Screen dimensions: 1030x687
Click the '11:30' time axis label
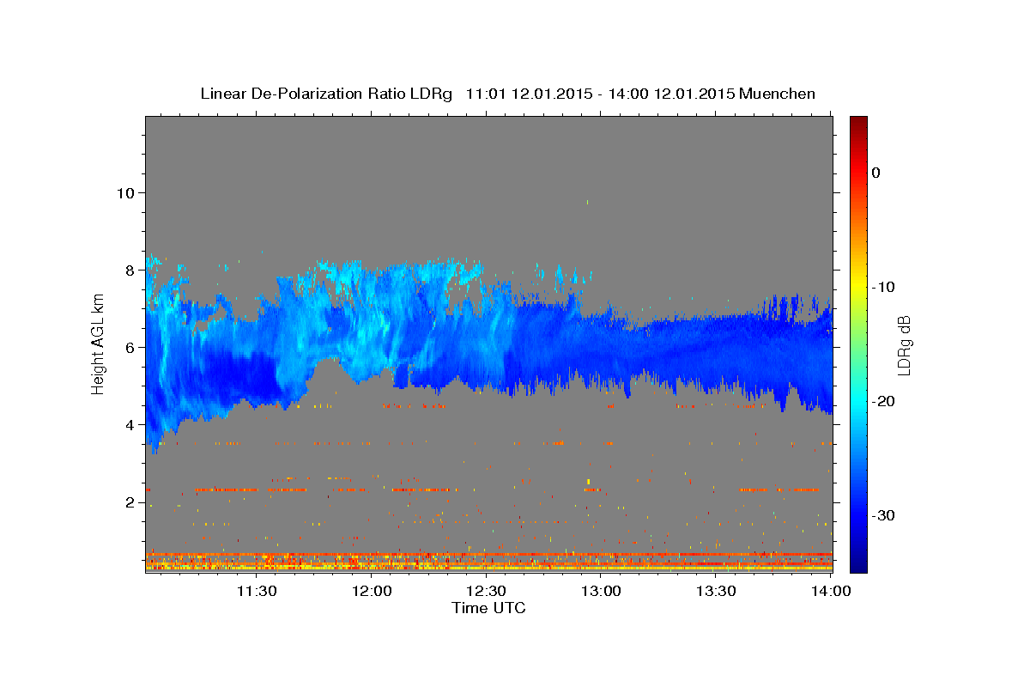pyautogui.click(x=256, y=591)
